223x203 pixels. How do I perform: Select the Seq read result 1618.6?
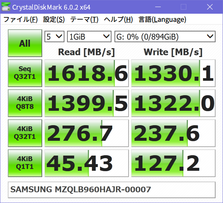coord(86,73)
